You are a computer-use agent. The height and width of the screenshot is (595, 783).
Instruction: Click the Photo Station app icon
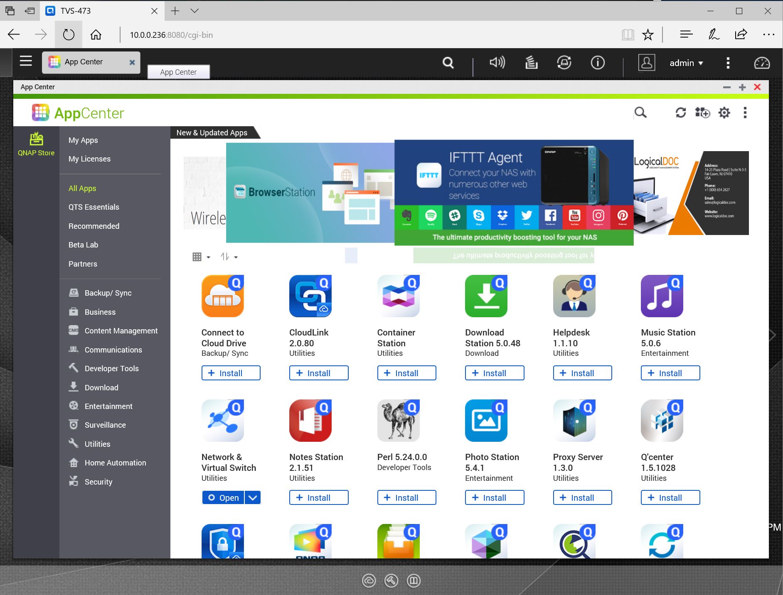coord(486,421)
